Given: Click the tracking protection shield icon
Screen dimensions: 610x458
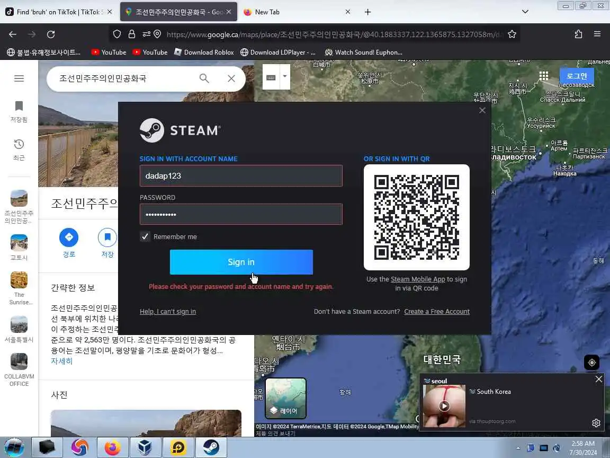Looking at the screenshot, I should pos(117,34).
